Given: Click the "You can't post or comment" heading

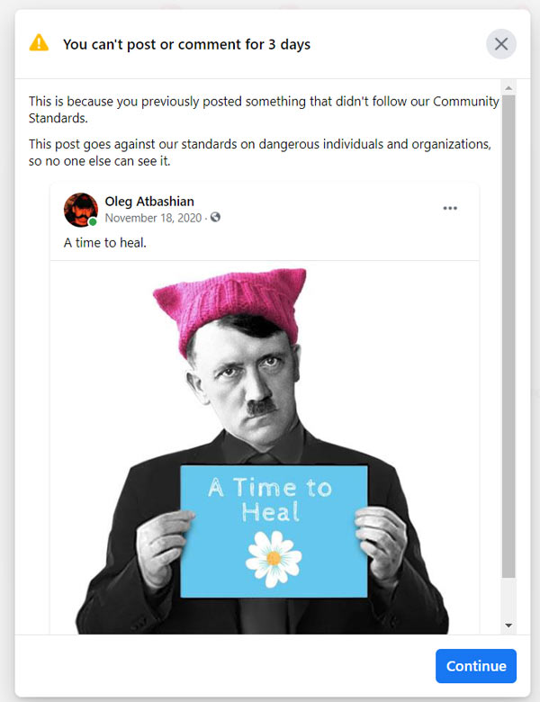Looking at the screenshot, I should tap(186, 44).
